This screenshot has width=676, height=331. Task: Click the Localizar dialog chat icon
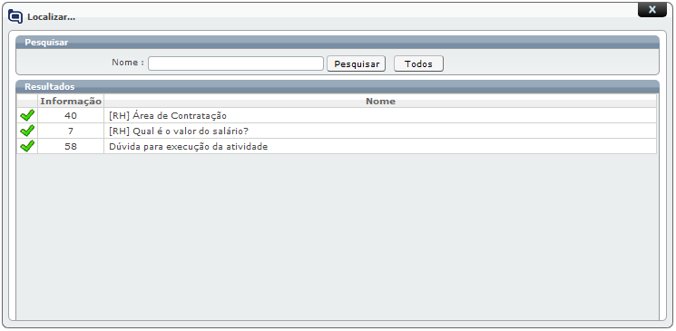click(15, 16)
